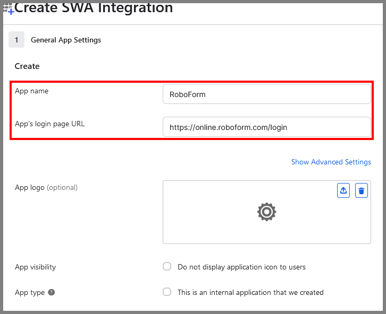386x314 pixels.
Task: Enable 'Do not display application icon' checkbox
Action: point(167,267)
